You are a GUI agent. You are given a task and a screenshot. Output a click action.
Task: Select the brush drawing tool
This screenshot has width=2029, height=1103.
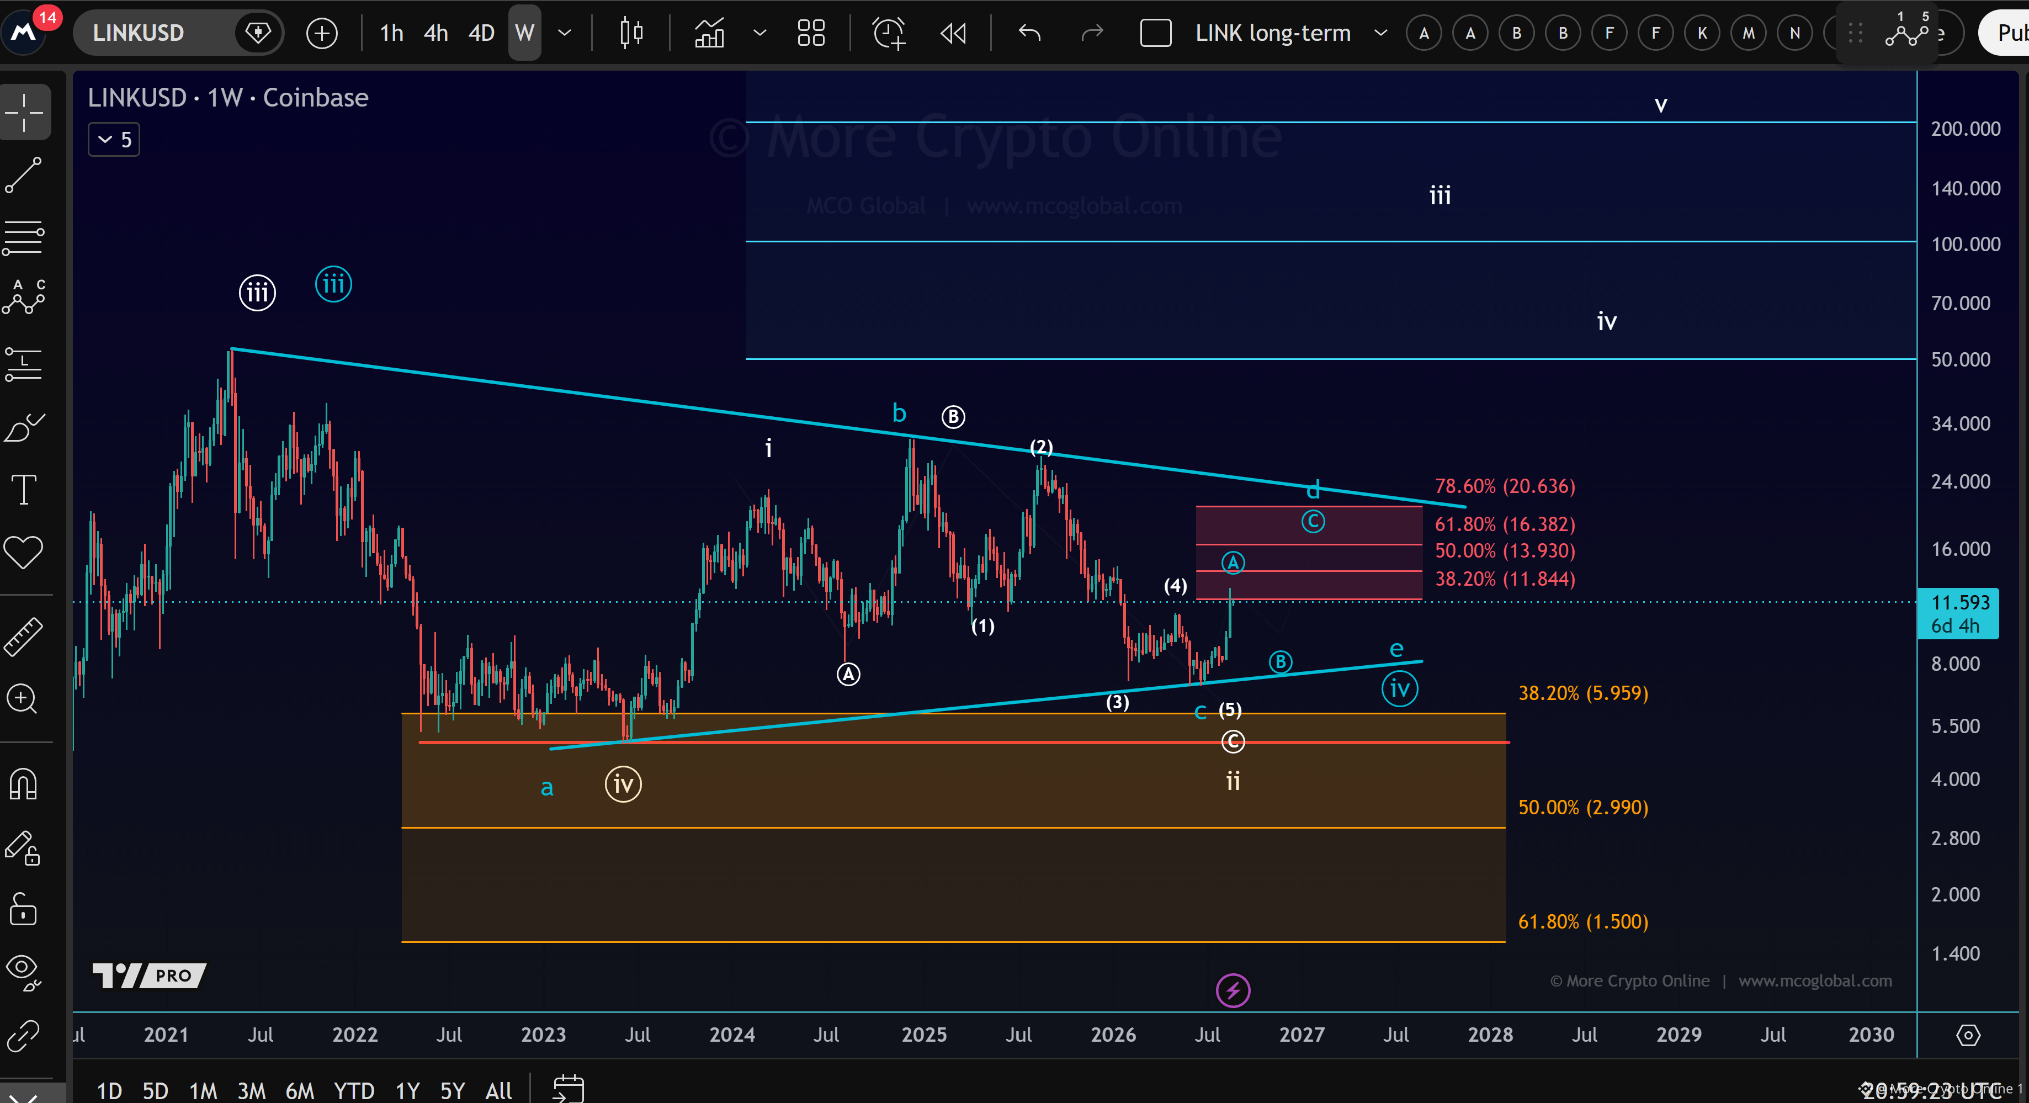click(x=24, y=428)
